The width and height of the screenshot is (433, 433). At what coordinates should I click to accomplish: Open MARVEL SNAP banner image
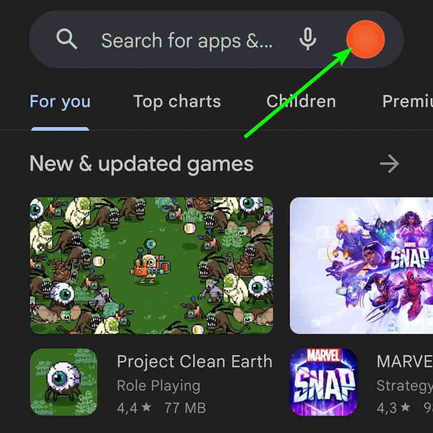click(361, 265)
